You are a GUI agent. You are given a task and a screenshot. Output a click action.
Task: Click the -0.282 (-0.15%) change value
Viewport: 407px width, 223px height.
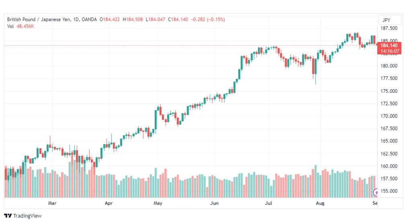click(x=208, y=19)
